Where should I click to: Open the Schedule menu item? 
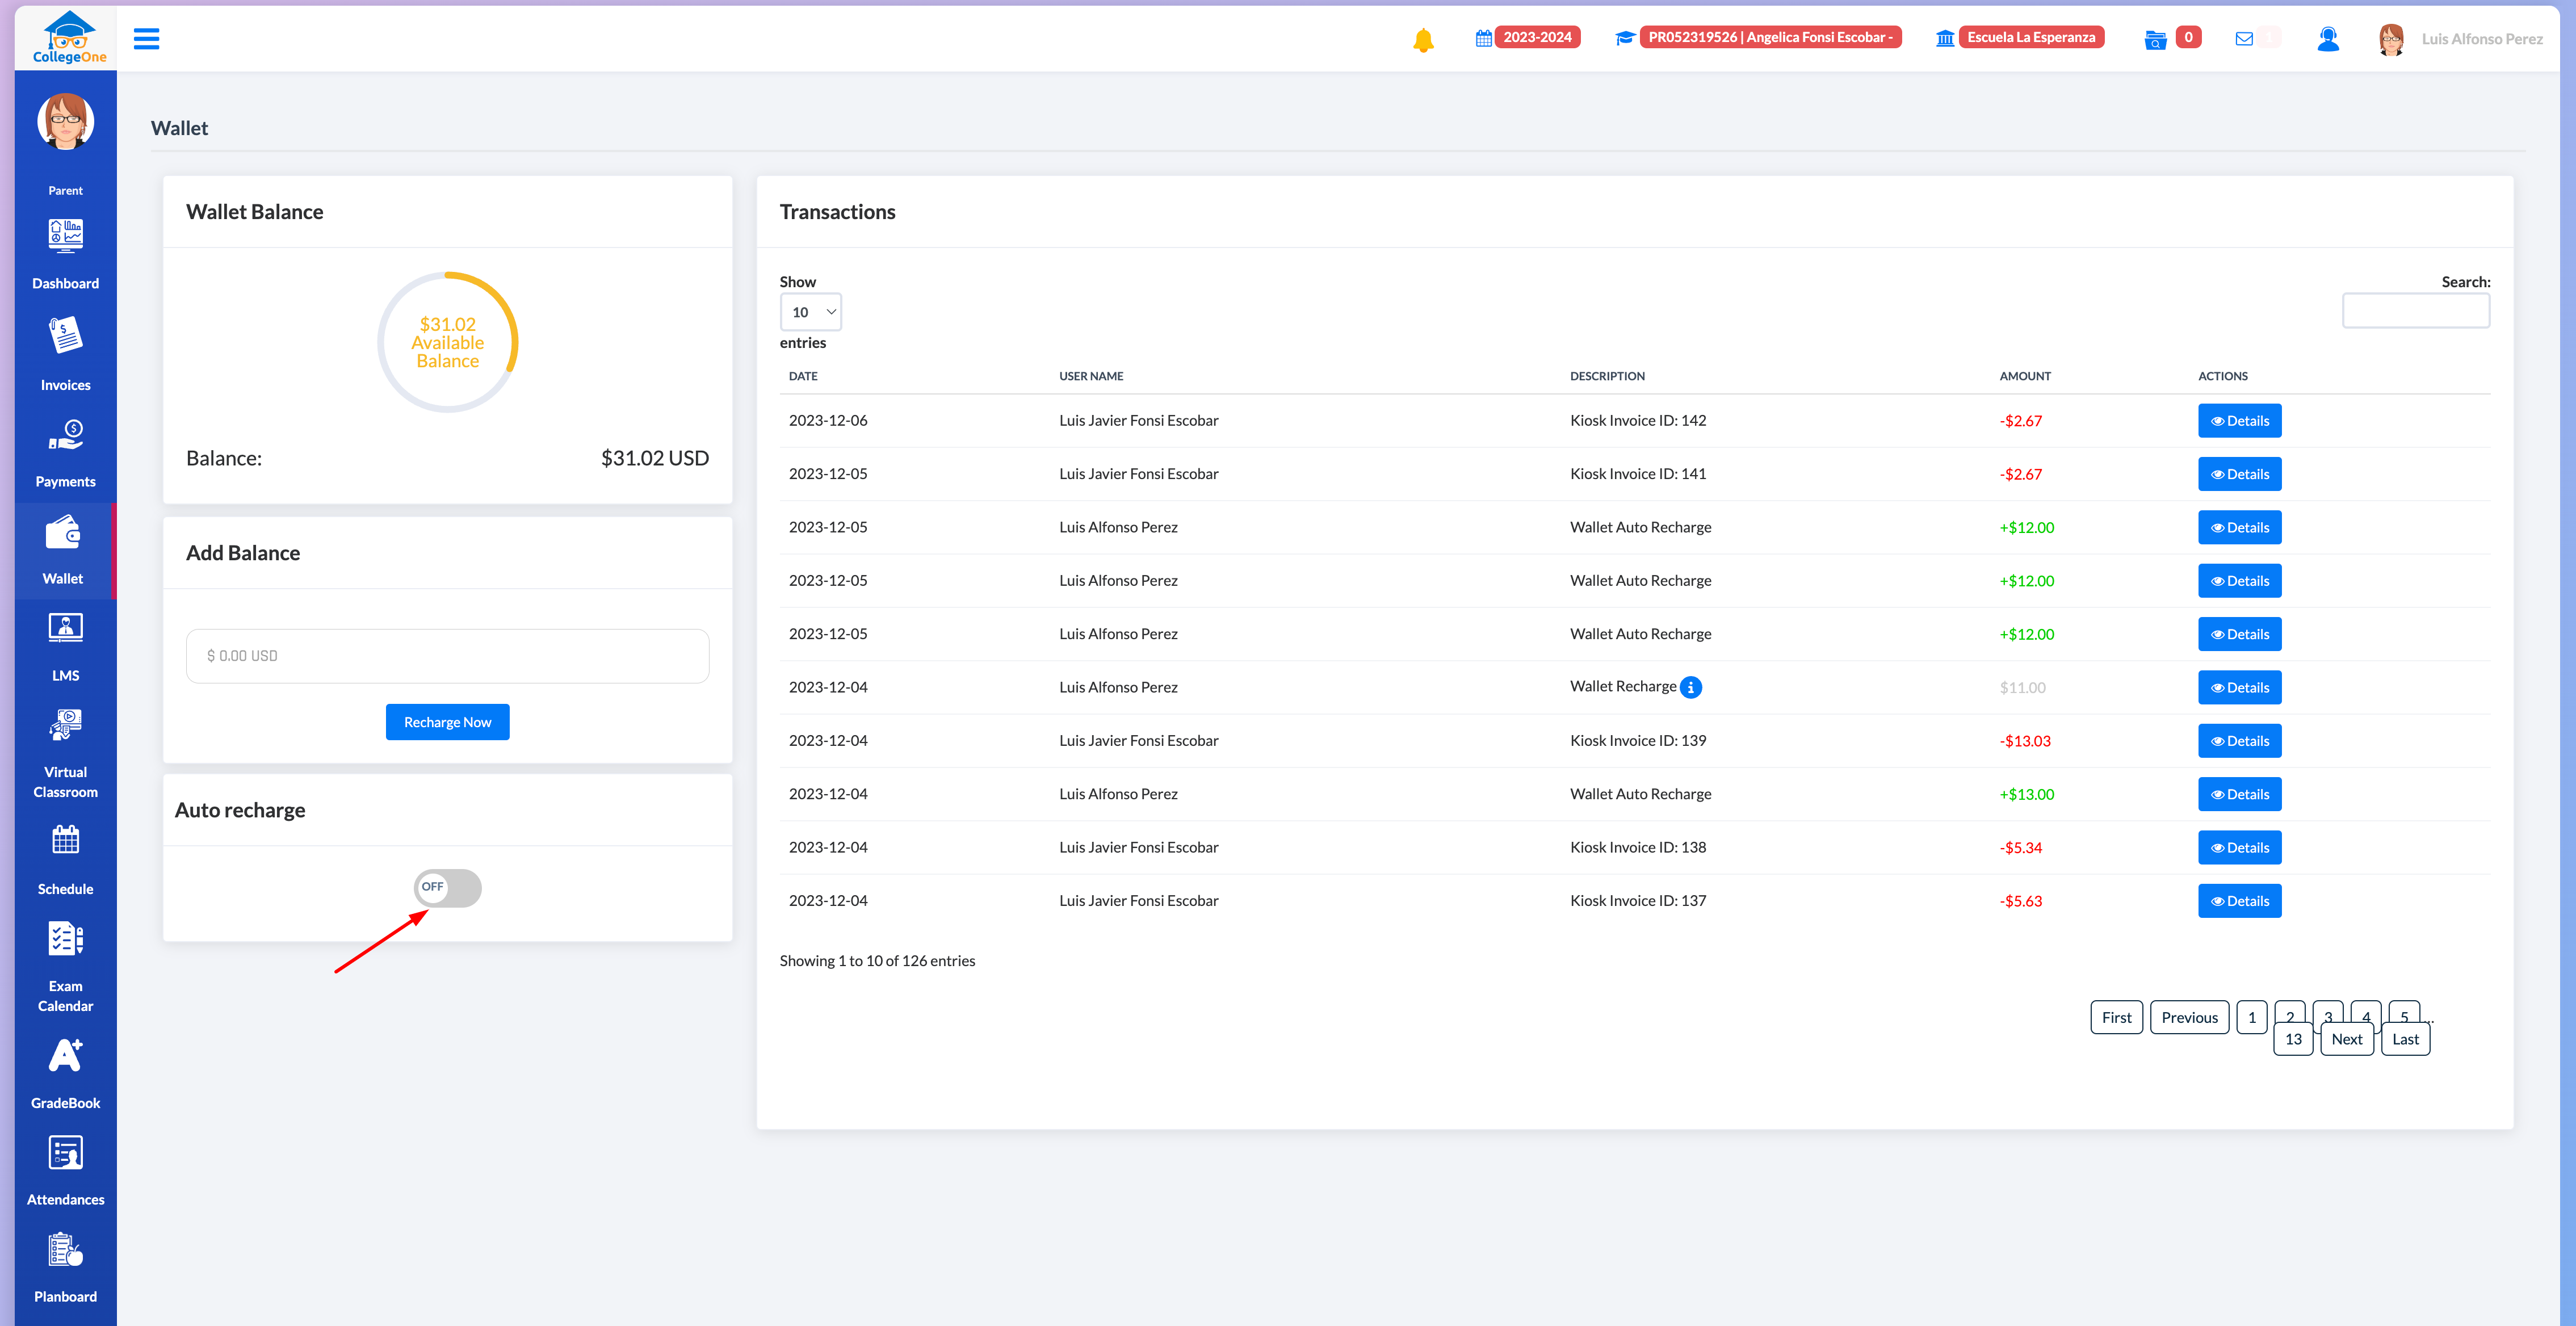65,889
